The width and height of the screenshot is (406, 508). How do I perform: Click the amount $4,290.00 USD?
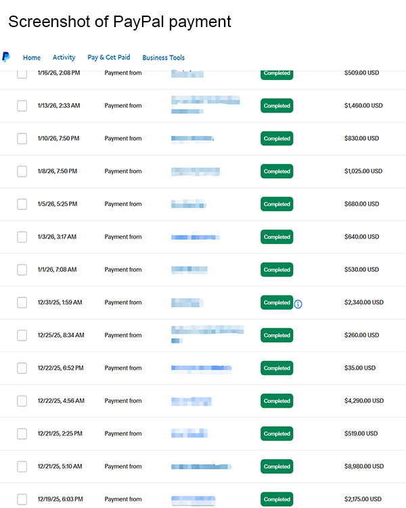click(364, 401)
